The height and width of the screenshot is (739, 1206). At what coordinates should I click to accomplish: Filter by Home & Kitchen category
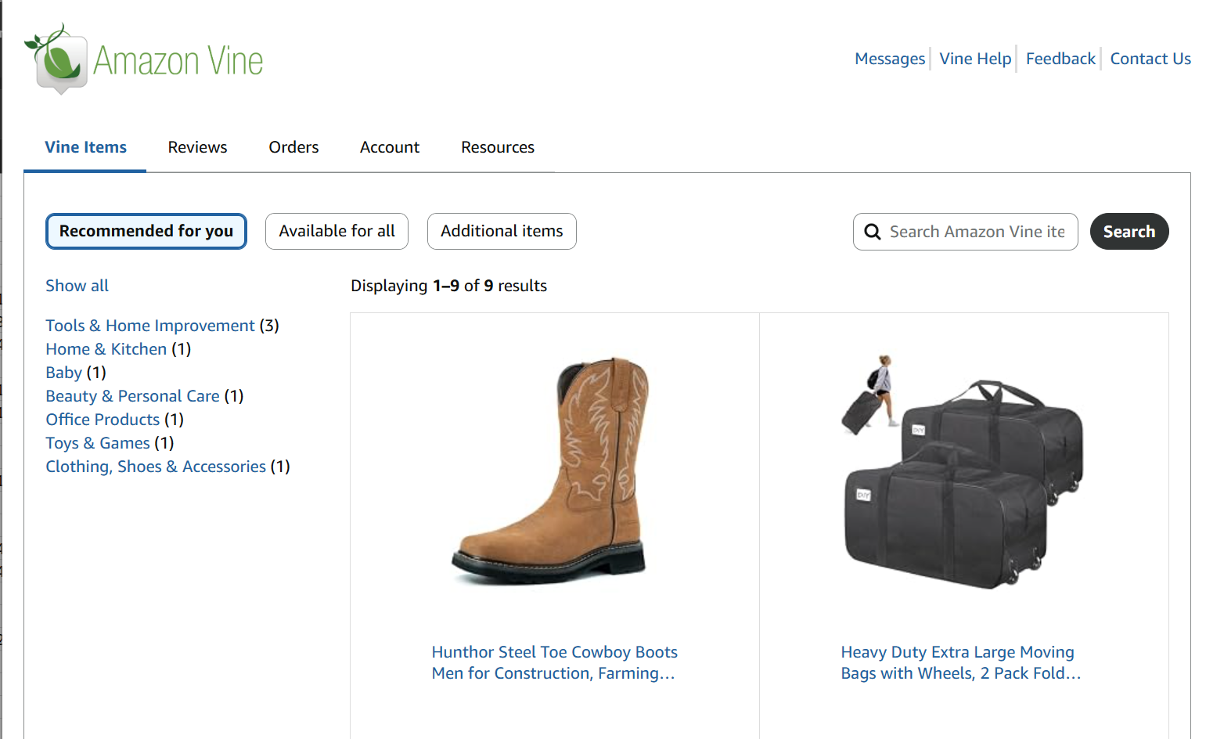tap(106, 349)
